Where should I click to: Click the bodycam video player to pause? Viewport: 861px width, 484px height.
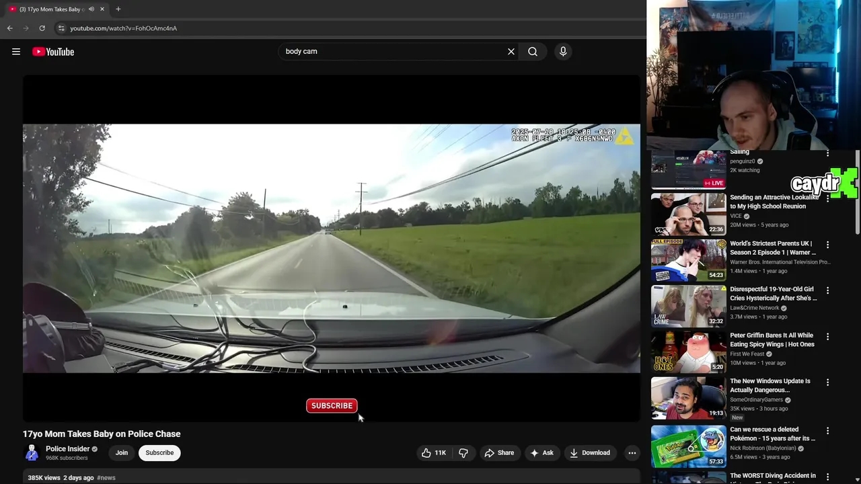(x=332, y=248)
